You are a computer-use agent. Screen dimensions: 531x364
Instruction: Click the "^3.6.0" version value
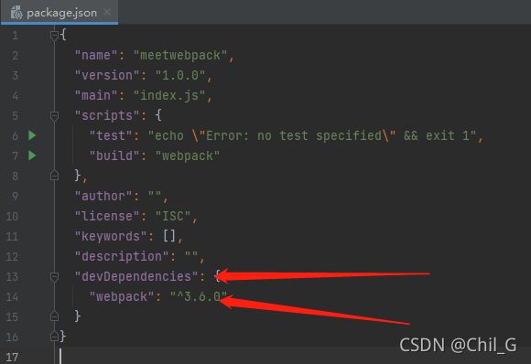click(x=199, y=296)
